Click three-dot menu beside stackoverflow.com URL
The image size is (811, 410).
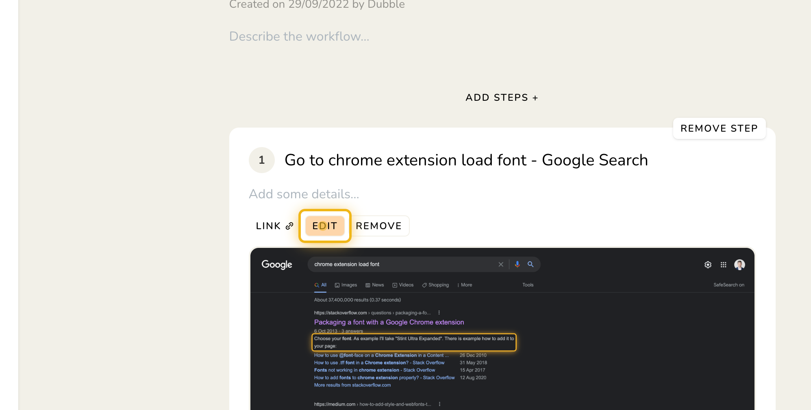coord(439,313)
